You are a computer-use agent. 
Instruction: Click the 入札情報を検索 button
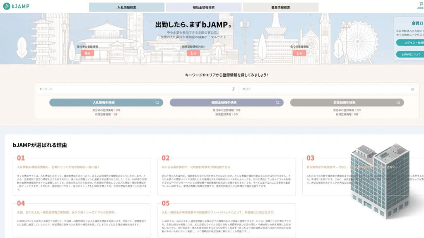[x=106, y=102]
